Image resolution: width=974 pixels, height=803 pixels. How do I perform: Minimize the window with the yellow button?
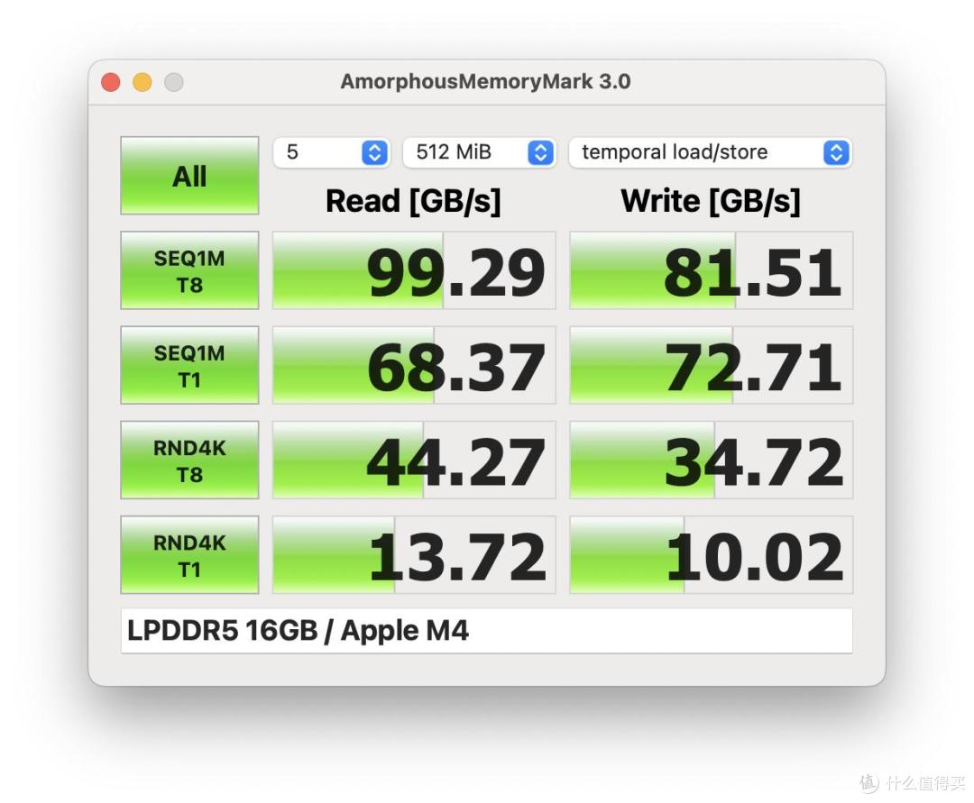[x=142, y=82]
